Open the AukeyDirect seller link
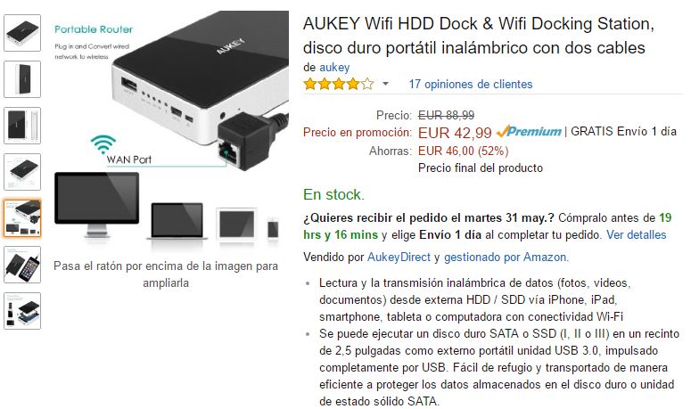 pyautogui.click(x=399, y=257)
